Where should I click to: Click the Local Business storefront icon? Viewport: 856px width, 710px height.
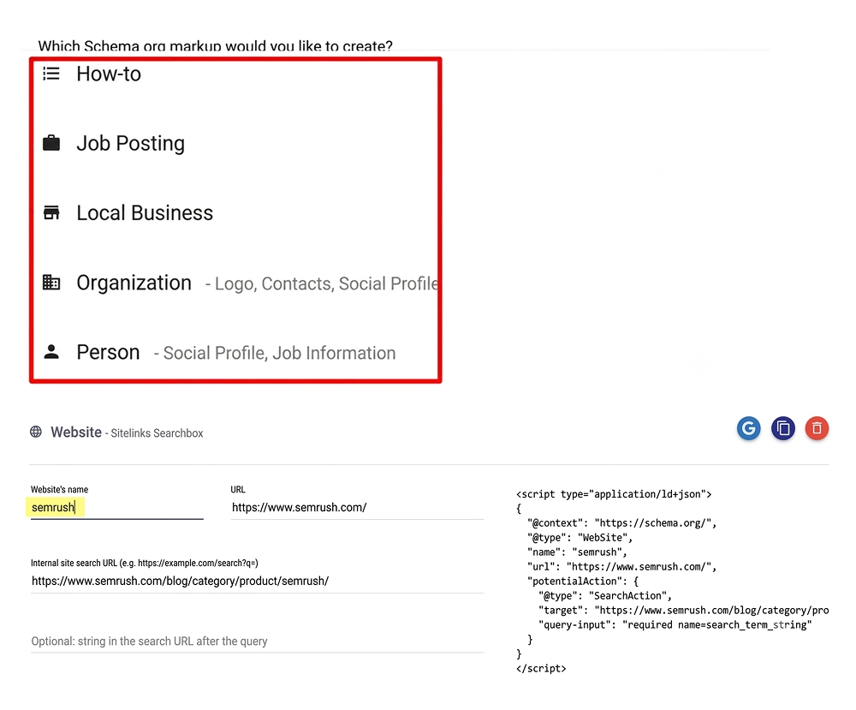(x=51, y=212)
